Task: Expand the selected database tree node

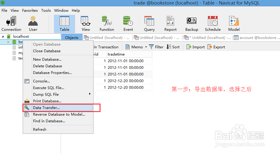Action: click(8, 42)
